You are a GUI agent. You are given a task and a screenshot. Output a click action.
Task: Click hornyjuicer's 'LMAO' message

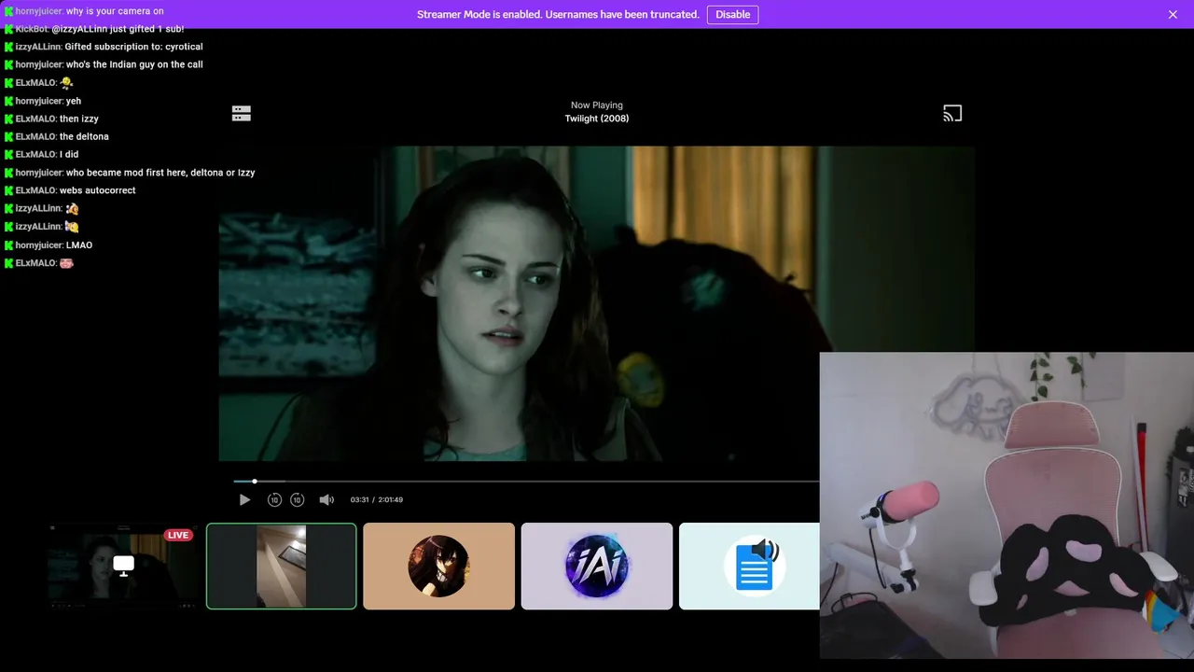79,245
